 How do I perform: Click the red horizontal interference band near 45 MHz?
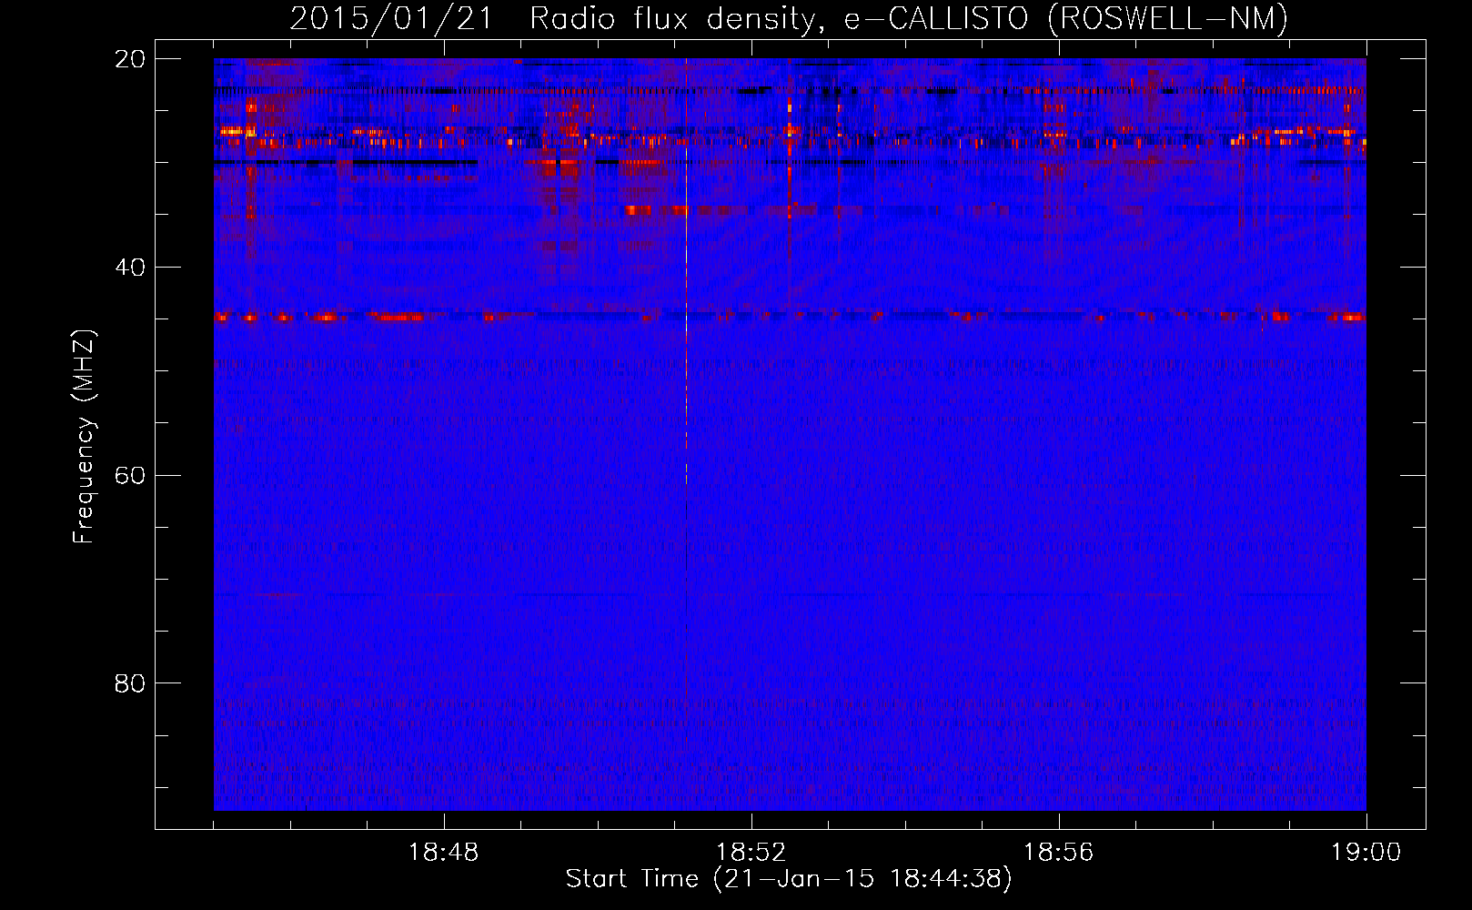[x=789, y=317]
